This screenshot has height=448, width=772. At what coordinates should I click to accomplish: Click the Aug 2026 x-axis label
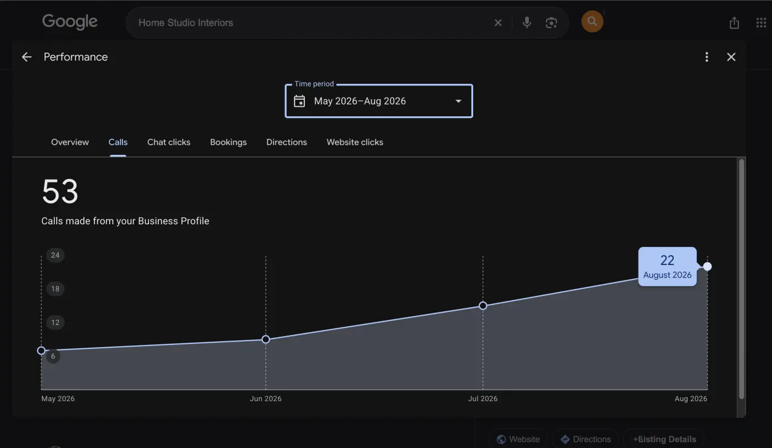[x=691, y=398]
